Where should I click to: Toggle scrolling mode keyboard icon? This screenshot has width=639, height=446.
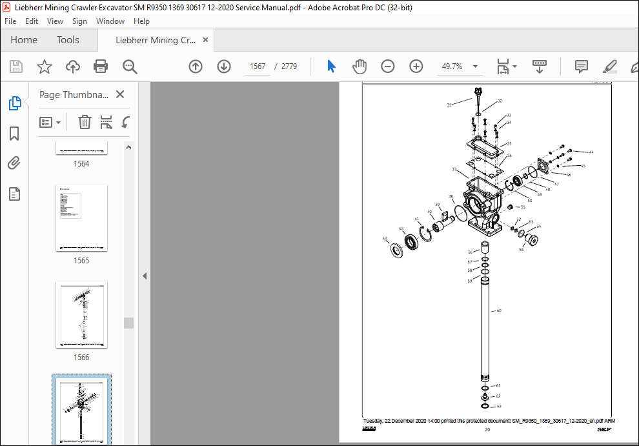tap(540, 66)
